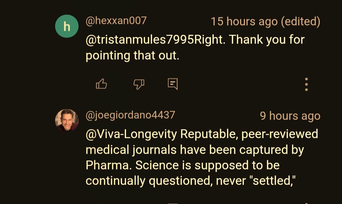Click the '9 hours ago' timestamp
Screen dimensions: 342x204
point(290,116)
